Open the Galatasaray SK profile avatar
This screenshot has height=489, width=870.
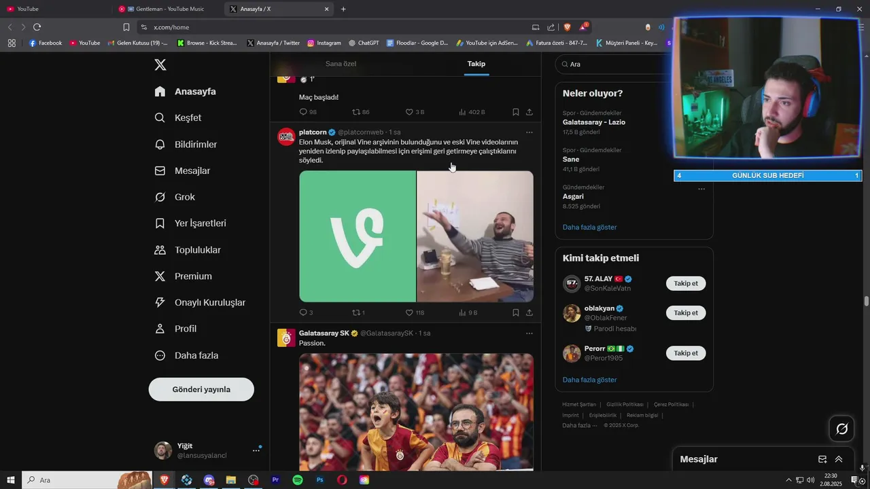[286, 338]
